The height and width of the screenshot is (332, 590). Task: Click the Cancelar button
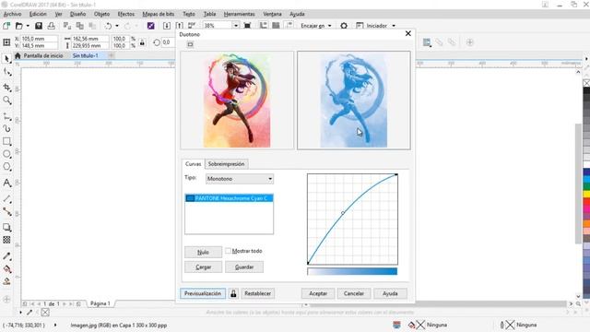click(354, 293)
